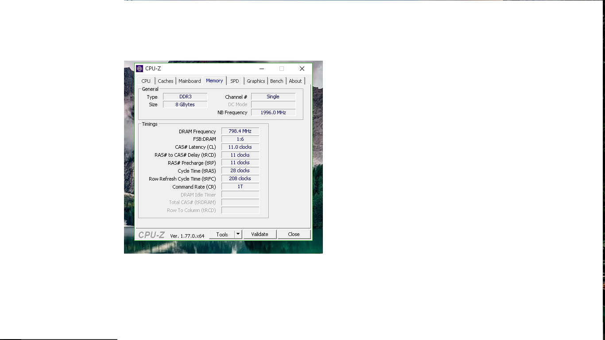Click the Tools button
The height and width of the screenshot is (340, 605).
pos(222,234)
